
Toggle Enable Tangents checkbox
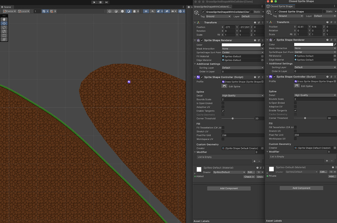[x=222, y=111]
